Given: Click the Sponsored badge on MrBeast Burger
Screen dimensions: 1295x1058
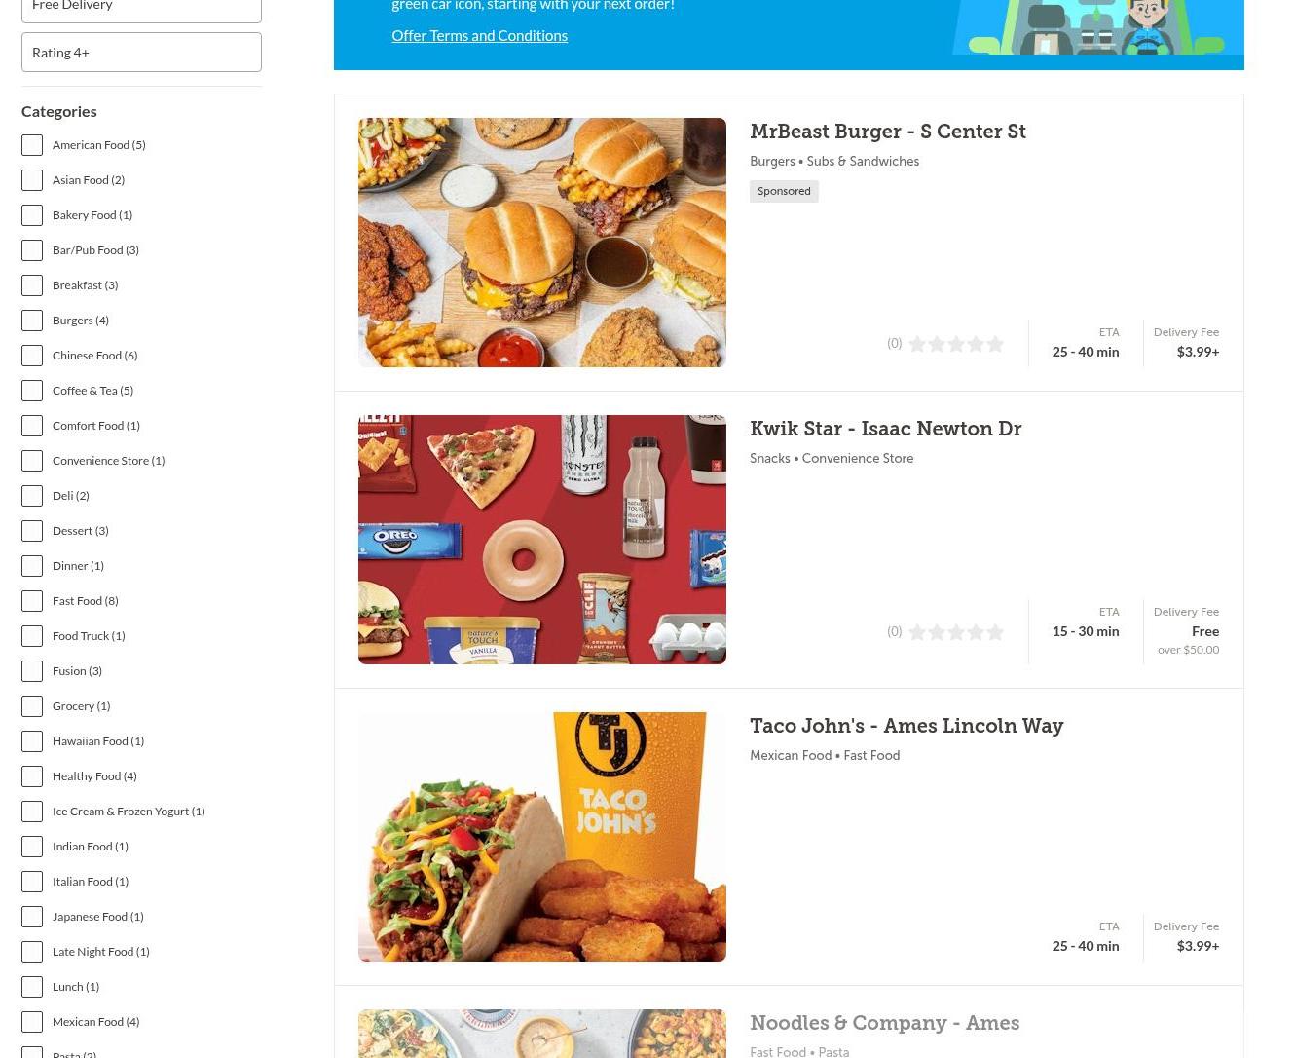Looking at the screenshot, I should [784, 191].
